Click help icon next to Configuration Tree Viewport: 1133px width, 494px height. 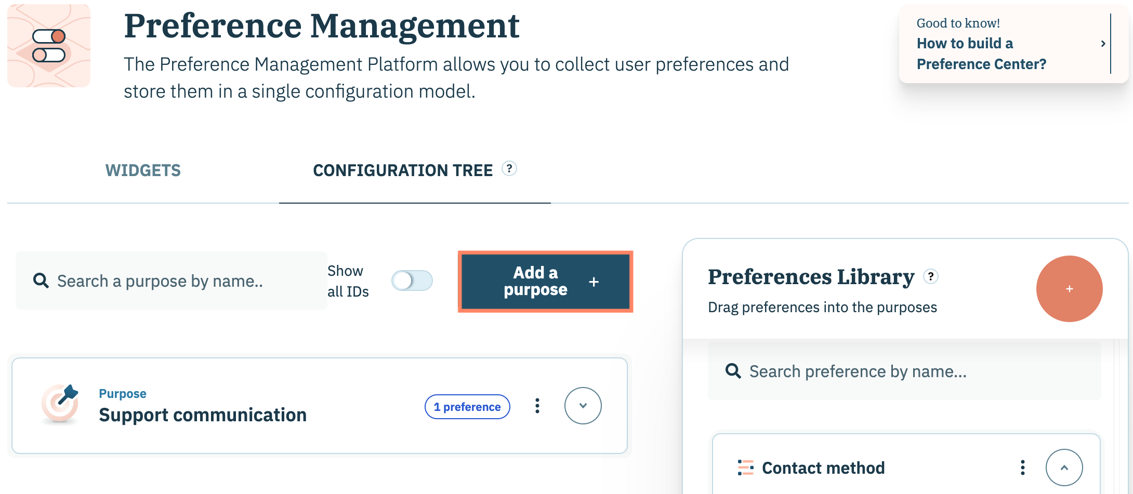coord(509,169)
